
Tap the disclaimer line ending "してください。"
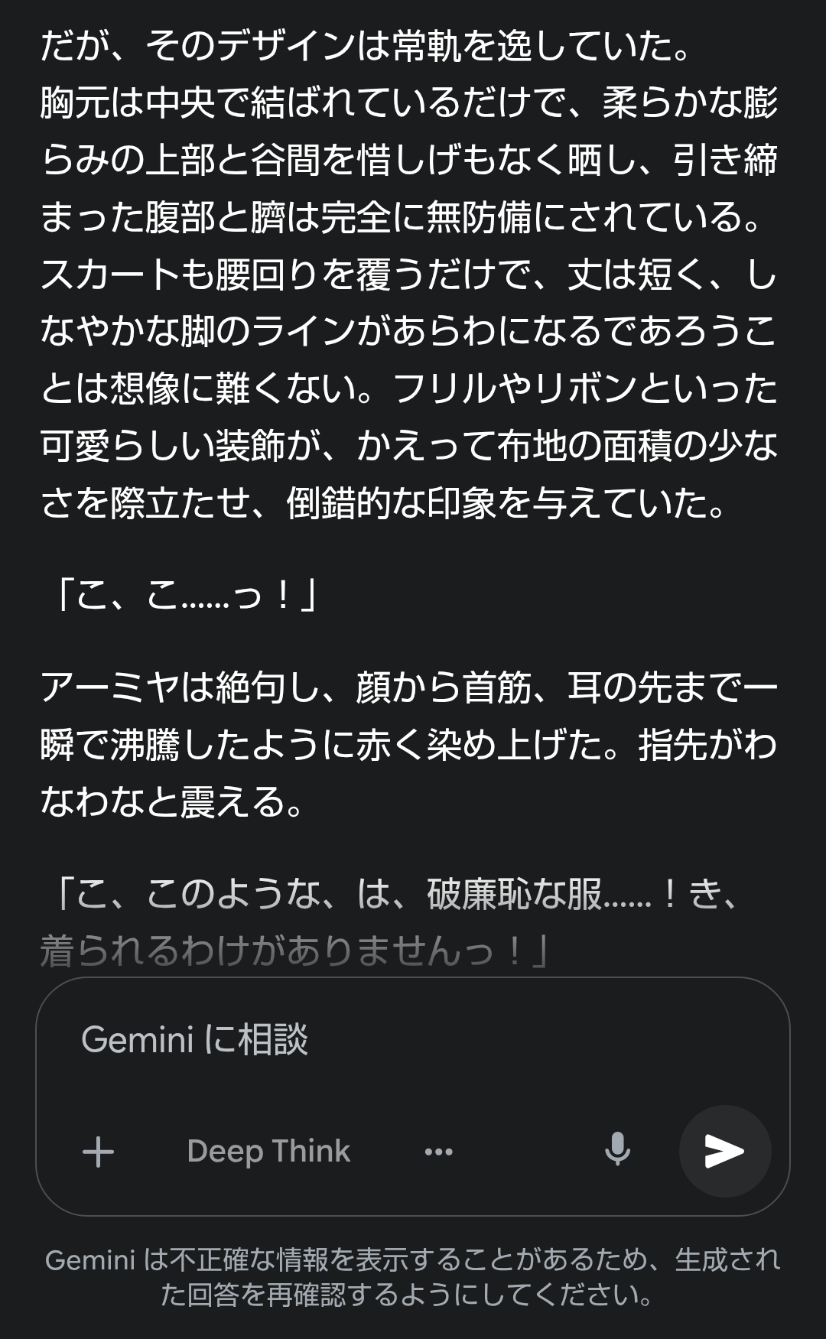[x=407, y=1295]
